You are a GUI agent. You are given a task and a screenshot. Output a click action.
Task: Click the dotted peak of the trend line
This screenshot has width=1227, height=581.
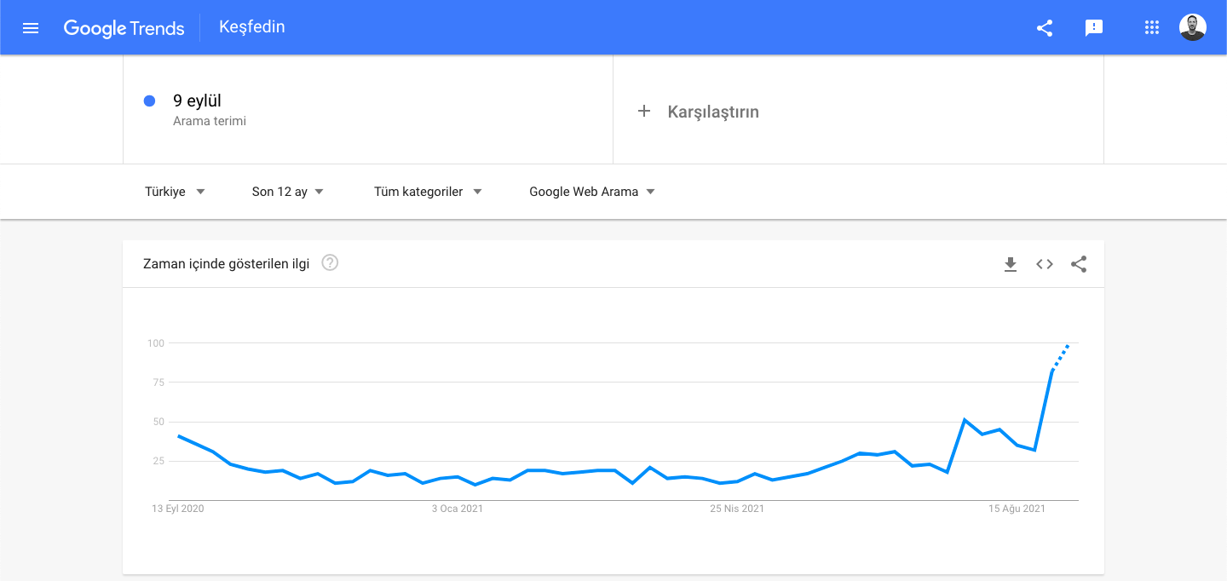coord(1061,356)
